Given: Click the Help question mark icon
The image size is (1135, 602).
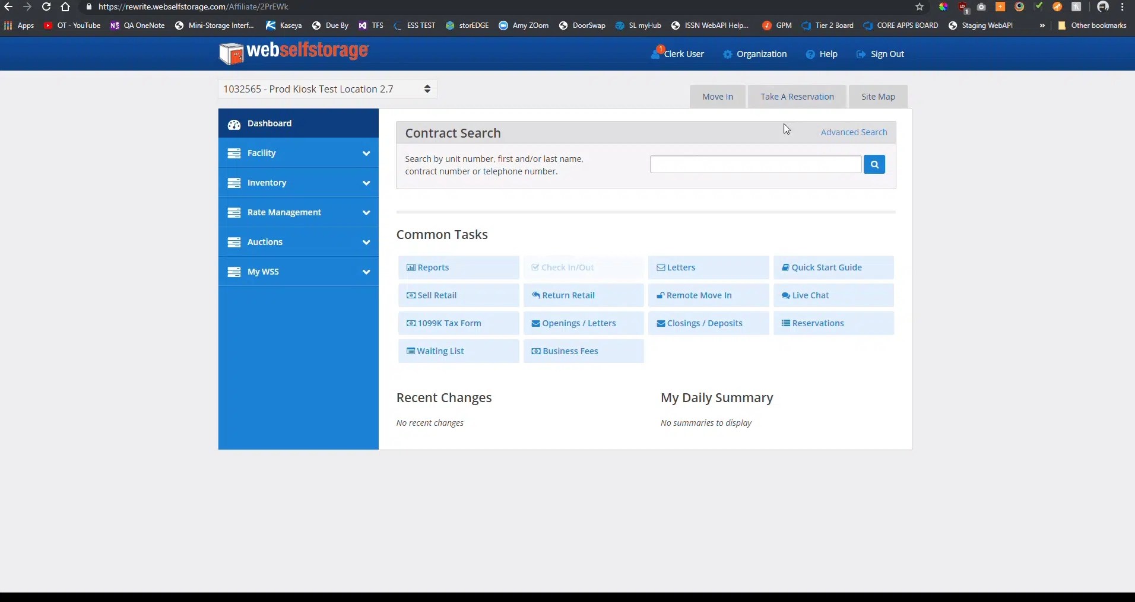Looking at the screenshot, I should 811,54.
